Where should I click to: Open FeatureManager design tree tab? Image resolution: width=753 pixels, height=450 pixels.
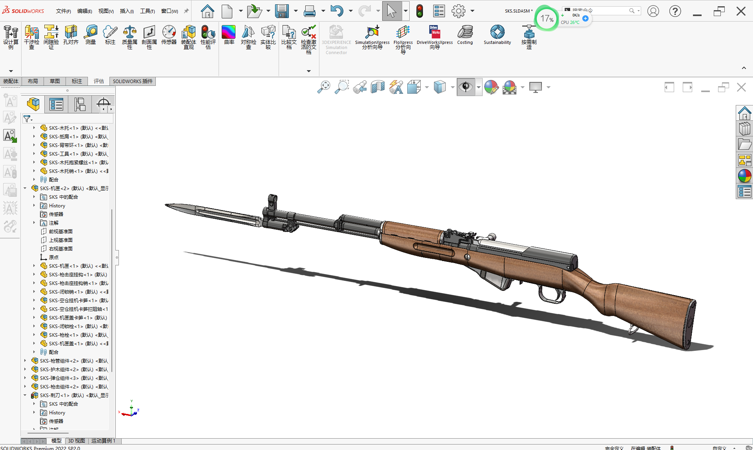tap(33, 104)
